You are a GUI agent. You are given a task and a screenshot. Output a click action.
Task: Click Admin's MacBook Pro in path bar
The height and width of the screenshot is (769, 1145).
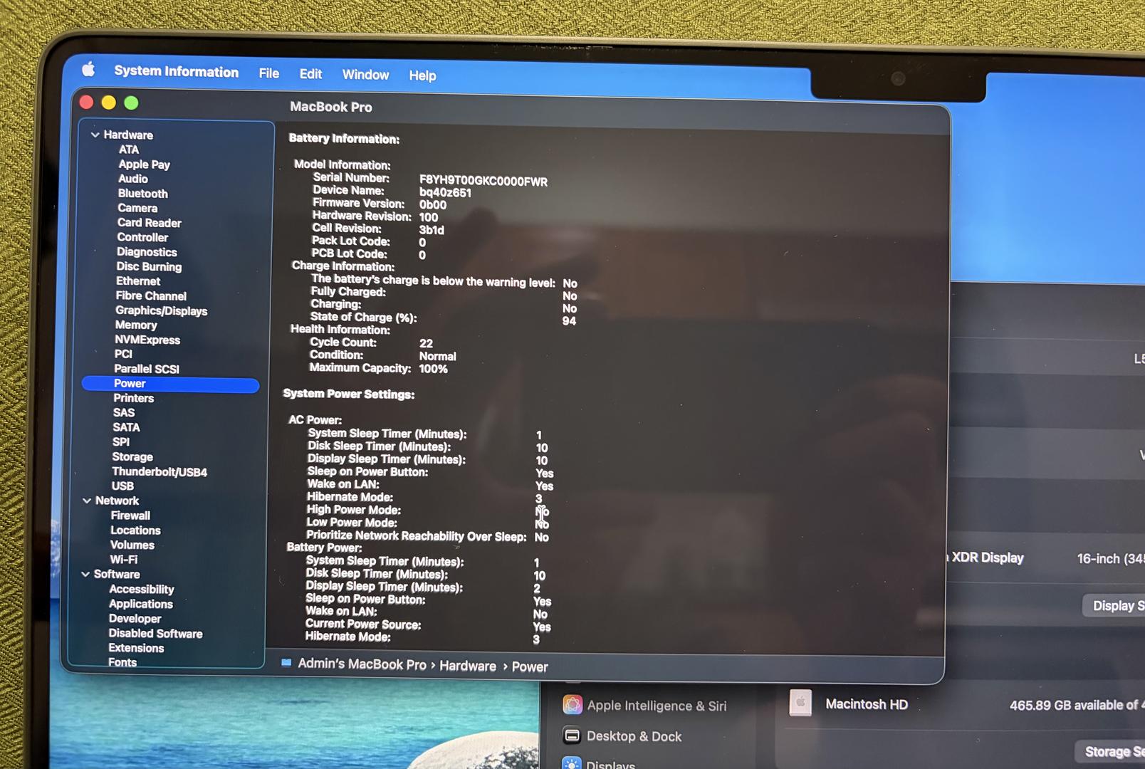(362, 664)
